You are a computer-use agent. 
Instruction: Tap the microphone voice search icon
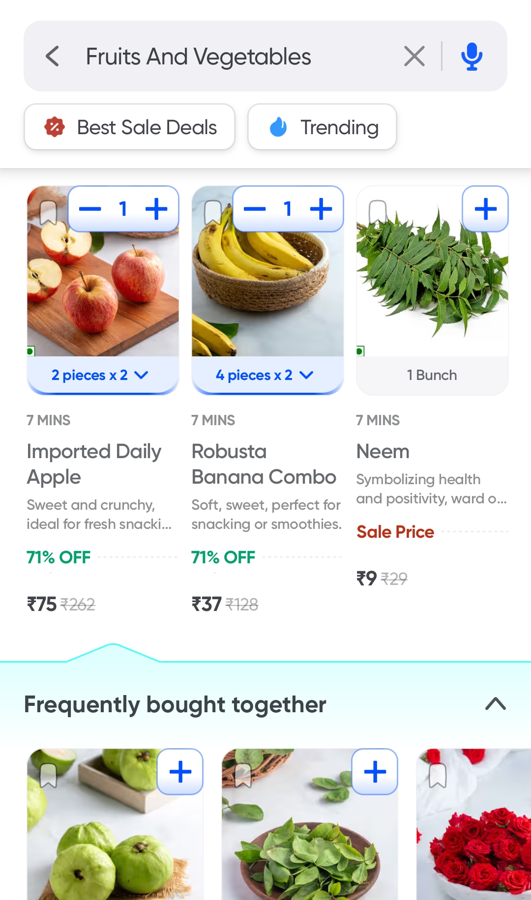472,56
